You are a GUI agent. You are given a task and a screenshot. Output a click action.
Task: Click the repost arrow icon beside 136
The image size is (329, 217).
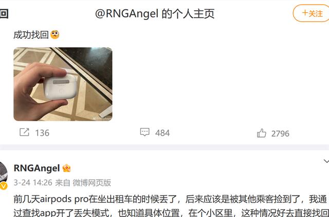tap(24, 132)
